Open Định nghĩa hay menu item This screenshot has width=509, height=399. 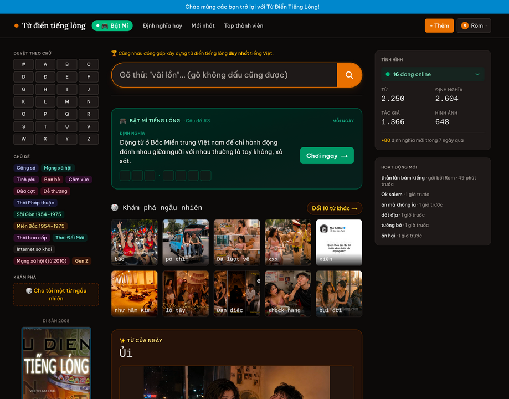tap(162, 25)
